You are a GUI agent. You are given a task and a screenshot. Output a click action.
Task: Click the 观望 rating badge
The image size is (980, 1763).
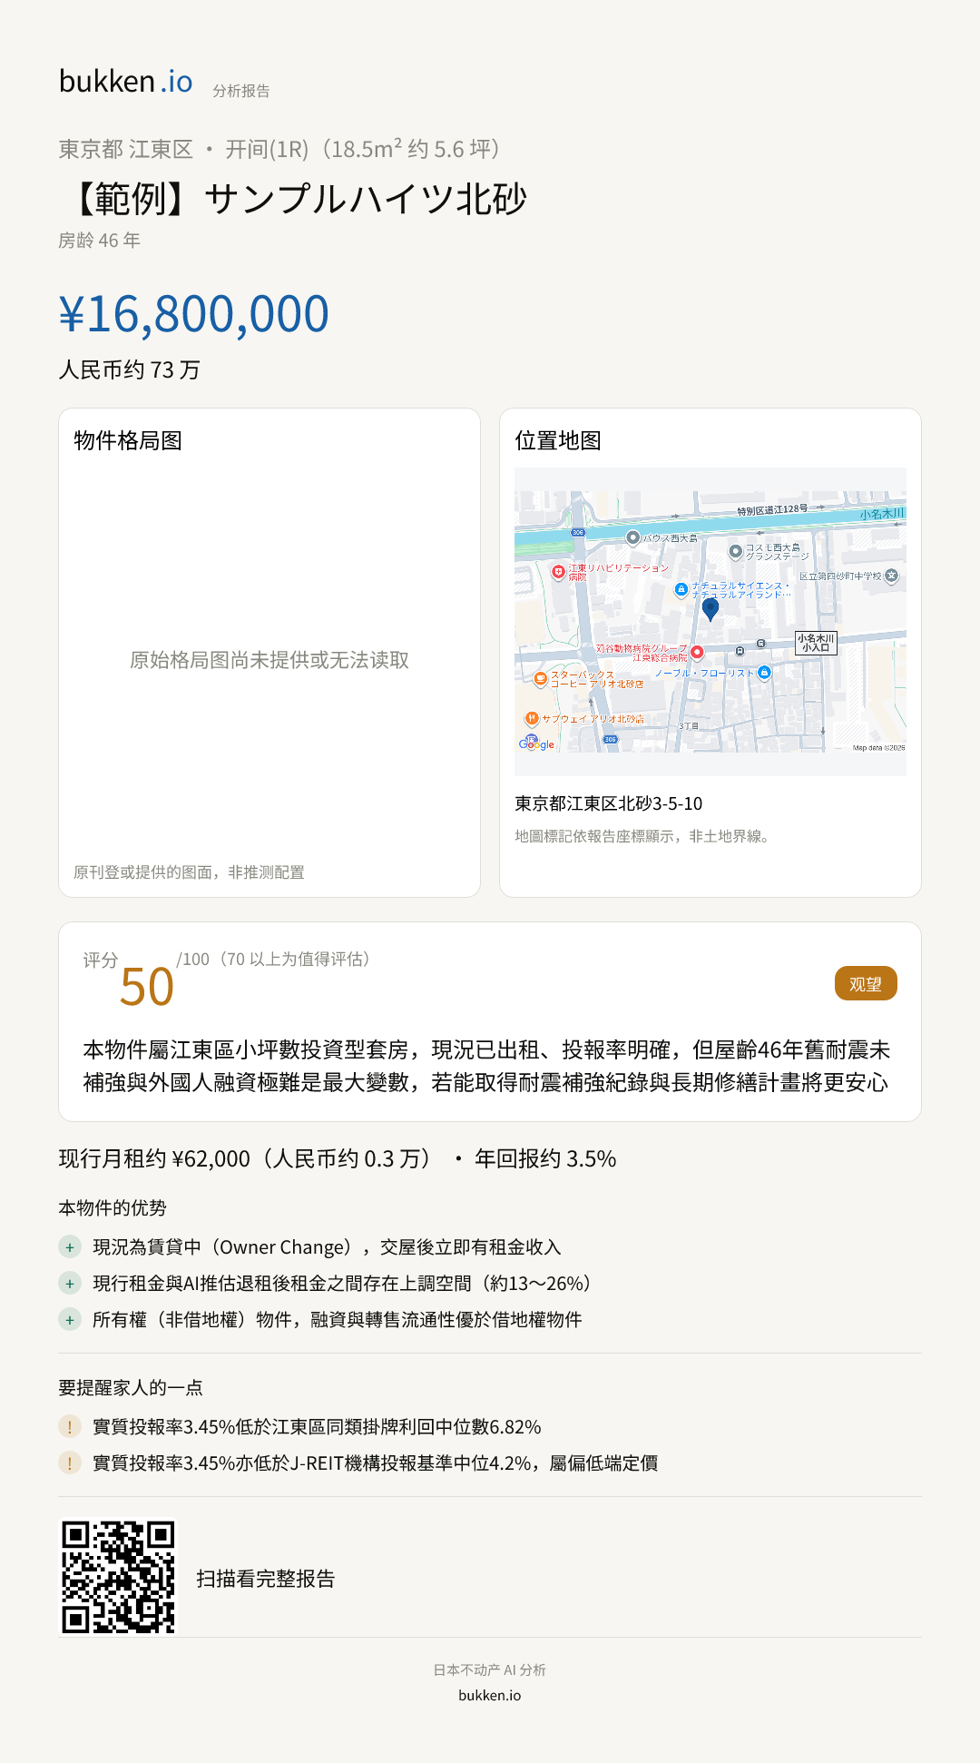point(866,984)
